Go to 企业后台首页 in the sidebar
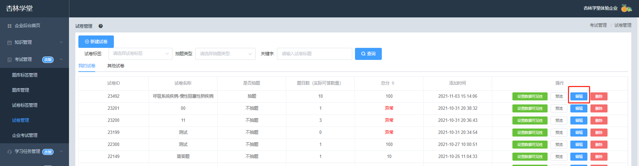 27,26
